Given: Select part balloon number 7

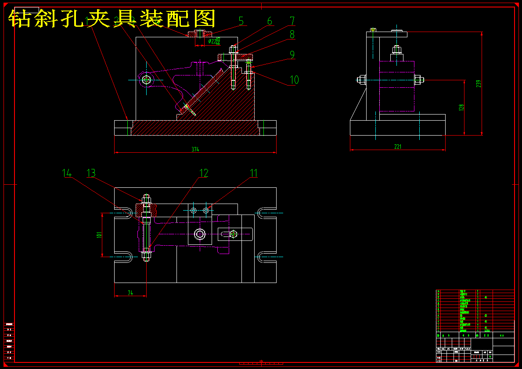Looking at the screenshot, I should tap(292, 21).
